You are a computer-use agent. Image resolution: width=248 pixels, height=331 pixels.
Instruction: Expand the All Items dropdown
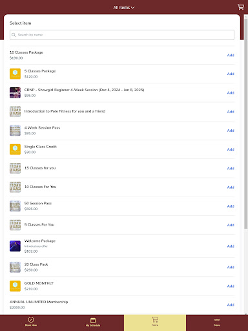click(x=124, y=8)
